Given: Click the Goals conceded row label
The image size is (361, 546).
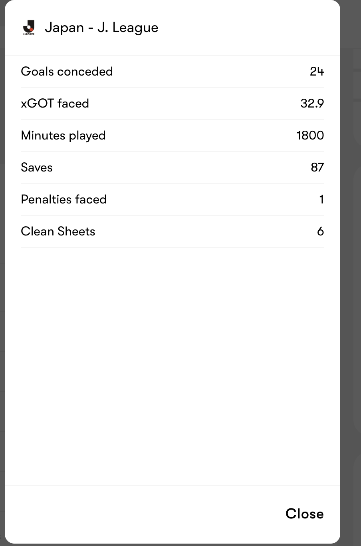Looking at the screenshot, I should pos(67,72).
